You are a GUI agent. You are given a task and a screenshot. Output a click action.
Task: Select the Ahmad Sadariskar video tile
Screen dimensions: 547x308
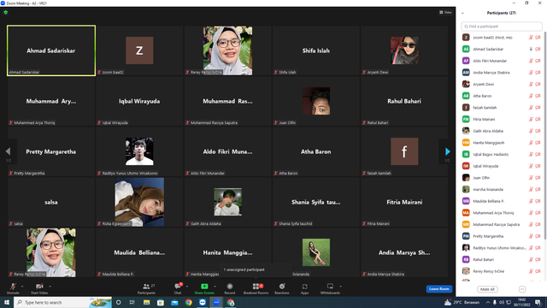click(51, 50)
